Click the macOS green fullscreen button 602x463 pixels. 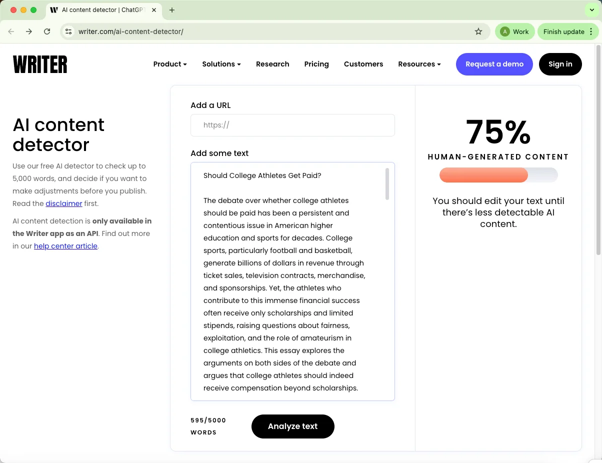tap(33, 10)
